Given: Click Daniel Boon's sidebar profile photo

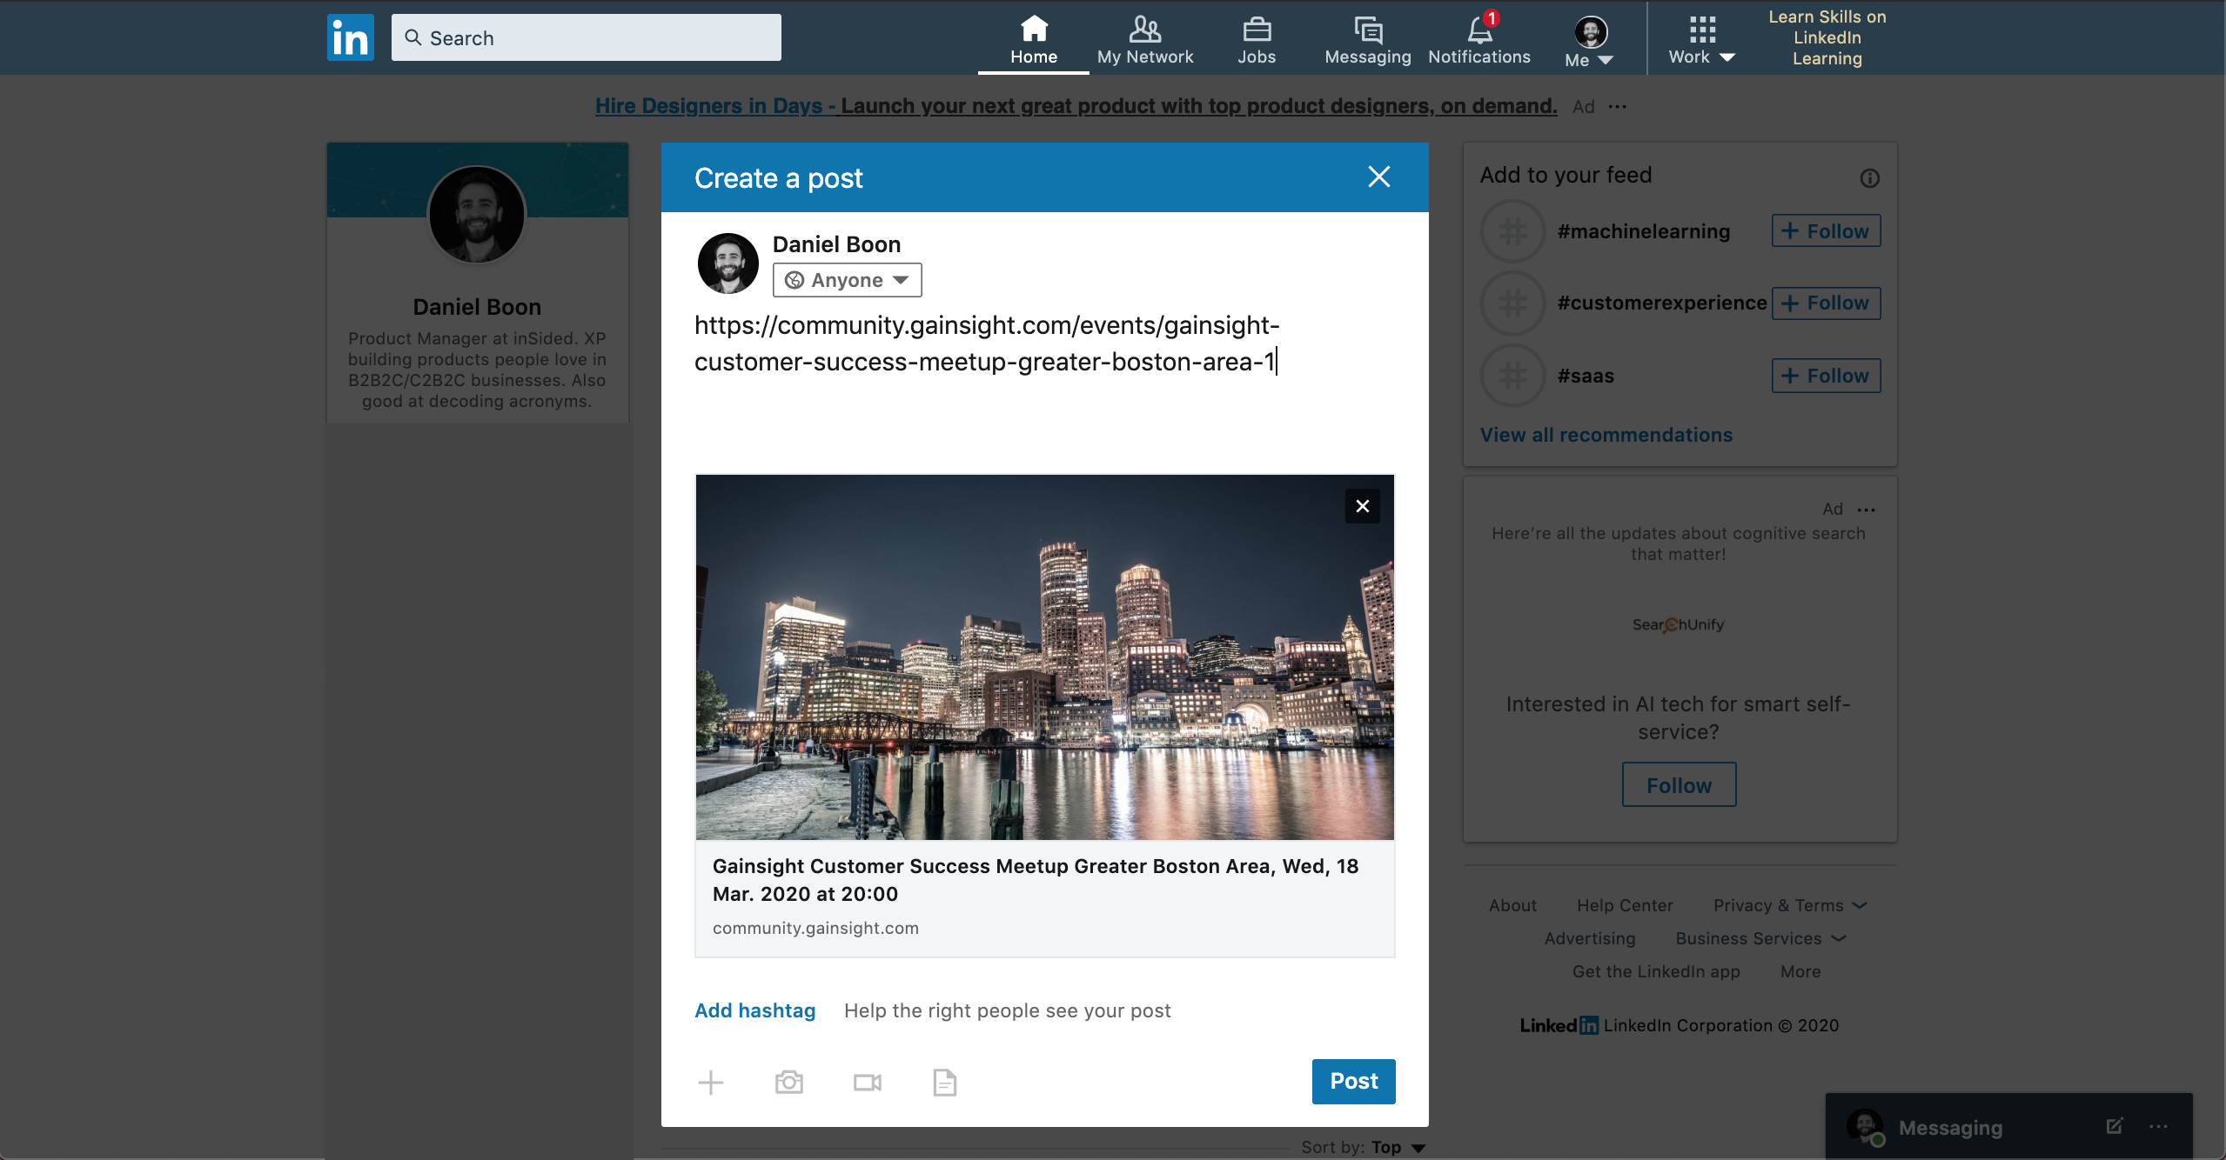Looking at the screenshot, I should tap(477, 215).
